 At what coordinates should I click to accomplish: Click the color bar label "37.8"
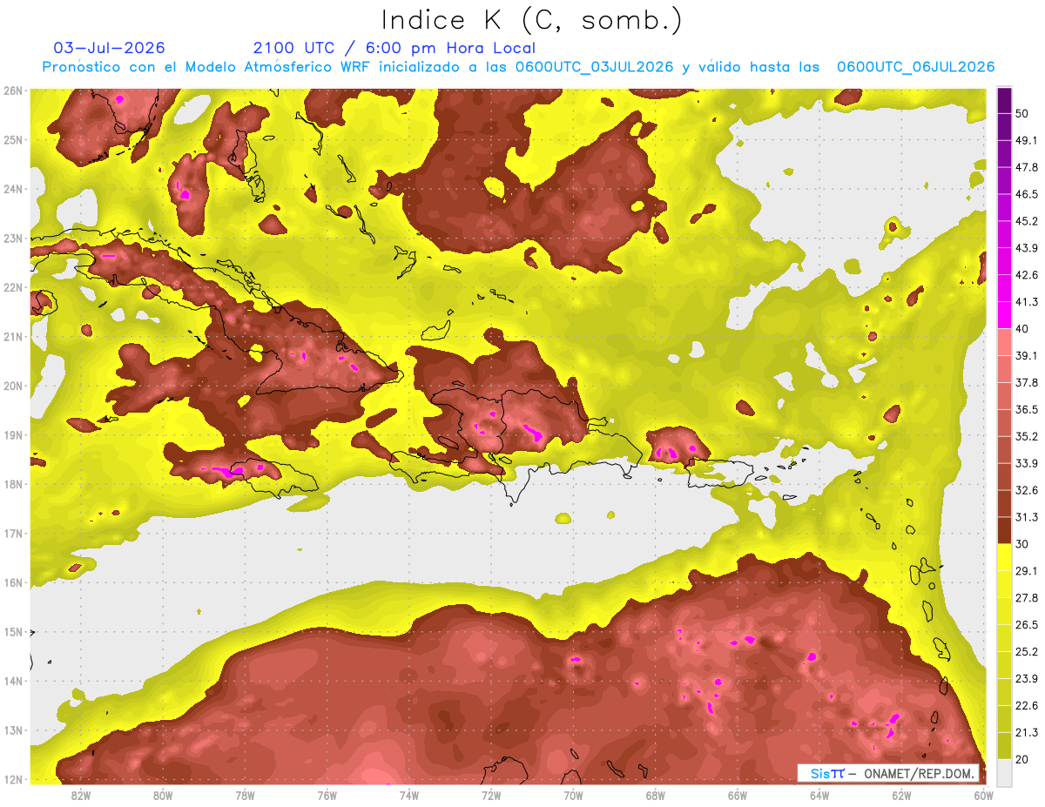pyautogui.click(x=1027, y=383)
